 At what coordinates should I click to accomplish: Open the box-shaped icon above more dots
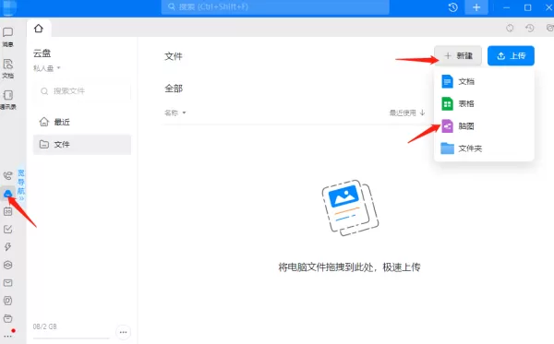click(7, 318)
